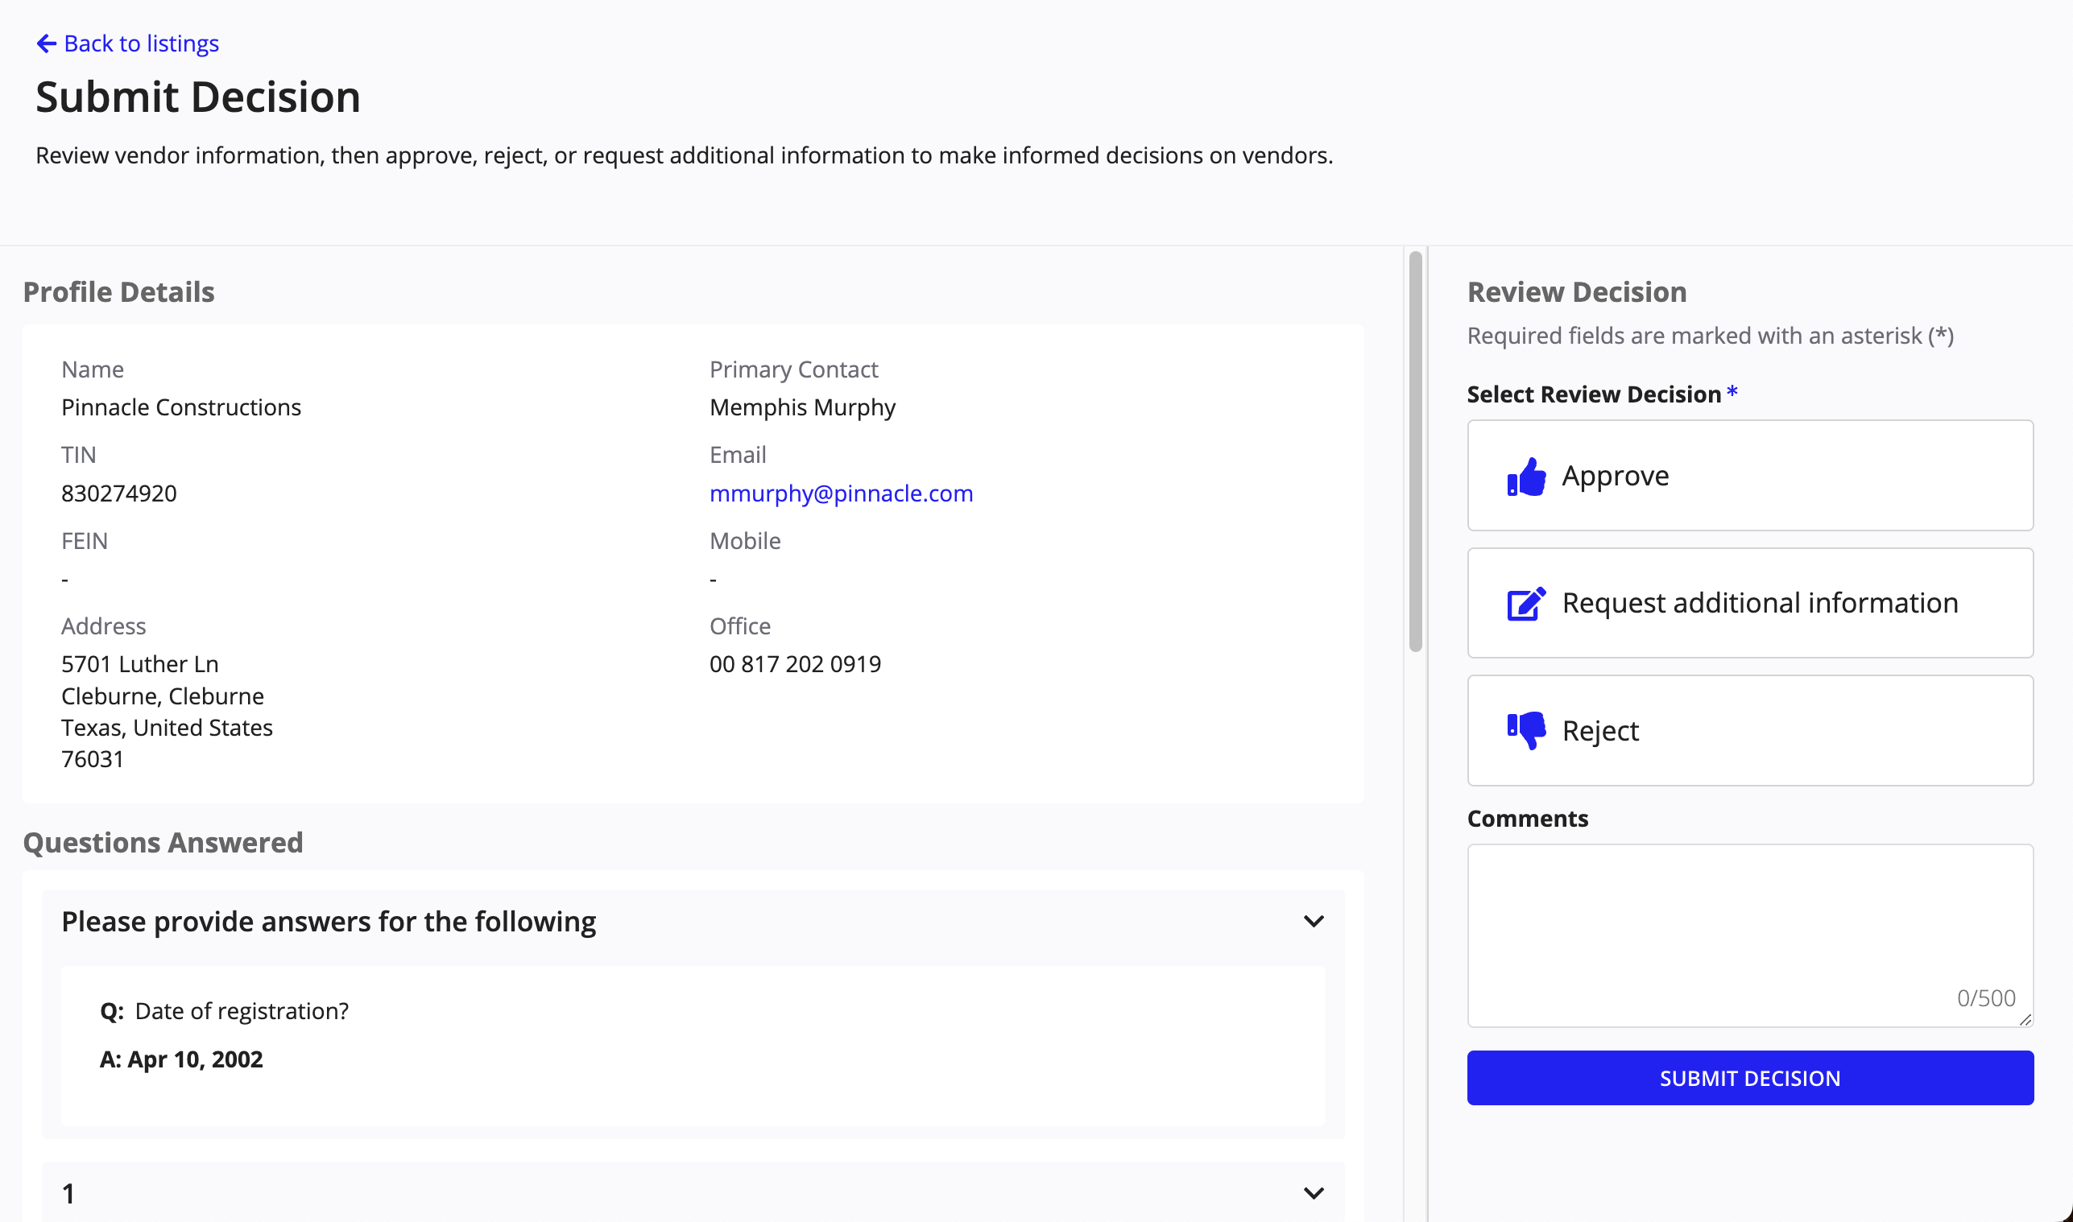Expand the section labeled '1' chevron
This screenshot has width=2073, height=1222.
1314,1193
